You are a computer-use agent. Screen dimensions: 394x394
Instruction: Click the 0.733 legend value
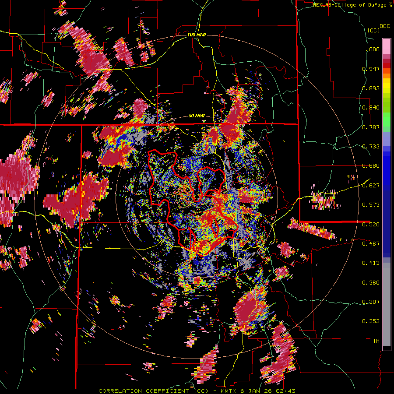coord(371,147)
